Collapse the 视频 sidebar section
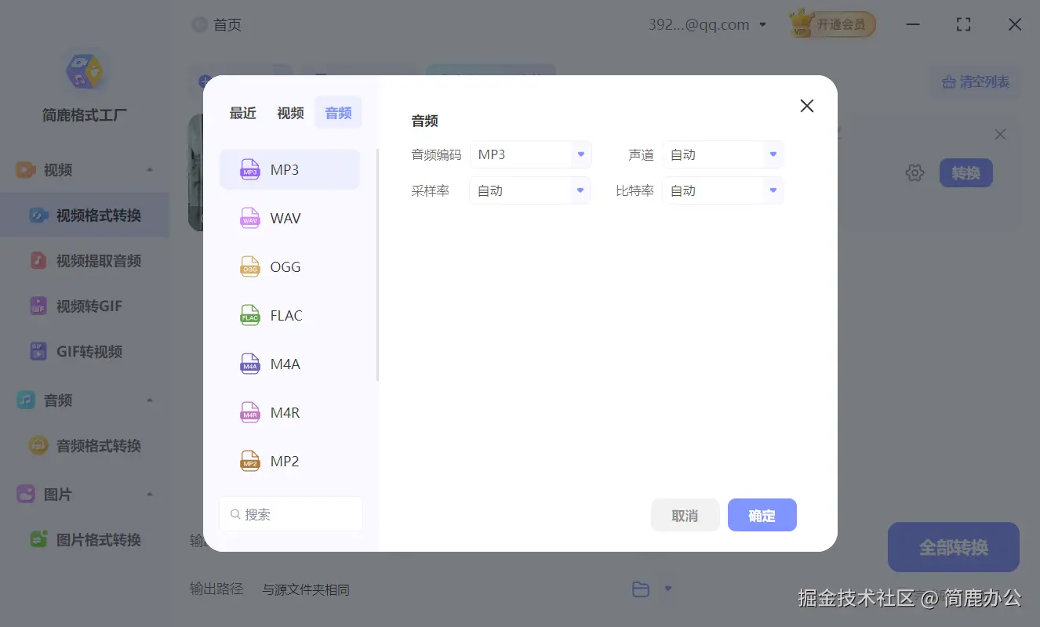This screenshot has height=627, width=1040. (x=150, y=170)
